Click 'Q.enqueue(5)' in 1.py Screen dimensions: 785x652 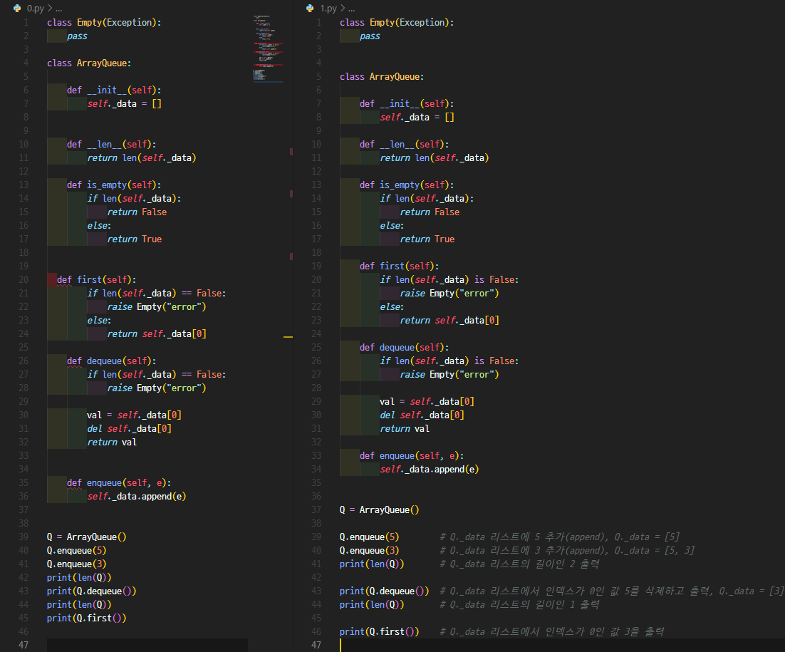[370, 537]
